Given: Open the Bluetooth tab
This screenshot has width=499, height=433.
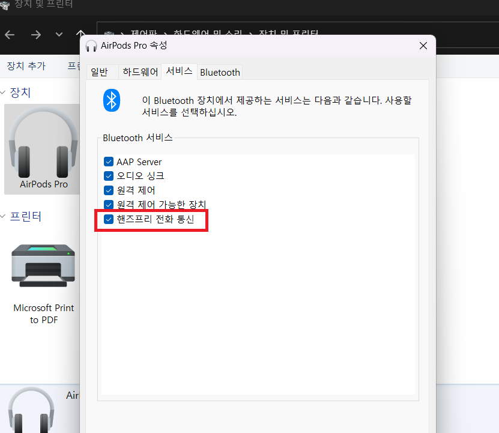Looking at the screenshot, I should coord(220,72).
